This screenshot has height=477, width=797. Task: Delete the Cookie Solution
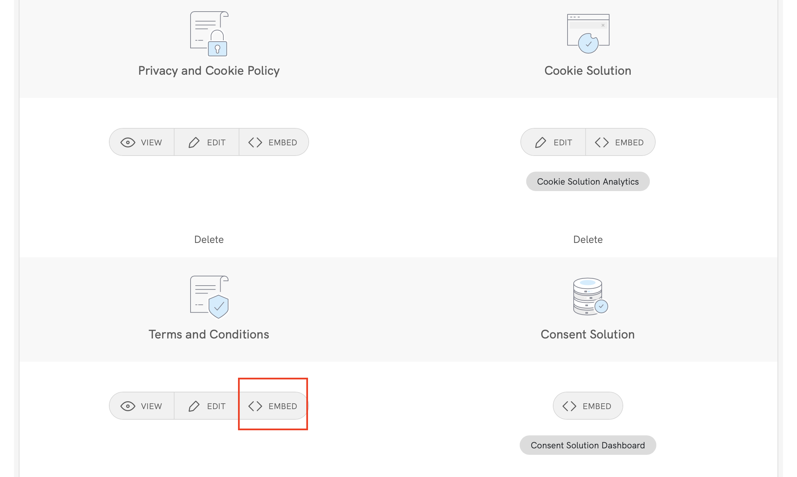[588, 239]
